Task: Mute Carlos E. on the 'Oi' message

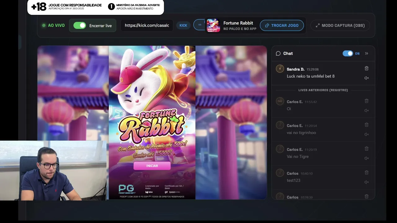Action: click(x=366, y=111)
